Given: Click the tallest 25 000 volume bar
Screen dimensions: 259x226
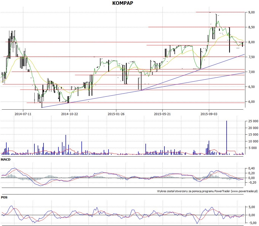Looking at the screenshot, I should pyautogui.click(x=227, y=138).
